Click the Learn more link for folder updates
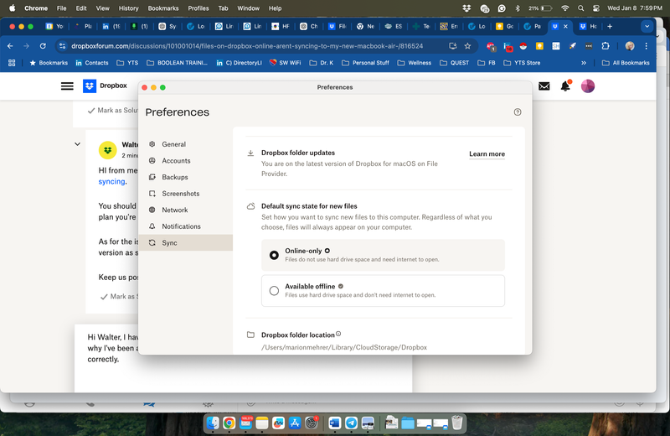The width and height of the screenshot is (670, 436). [x=487, y=154]
